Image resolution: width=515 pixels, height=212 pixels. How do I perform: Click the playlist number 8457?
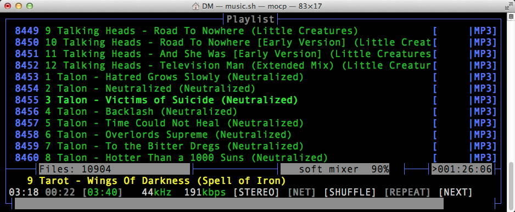(27, 123)
